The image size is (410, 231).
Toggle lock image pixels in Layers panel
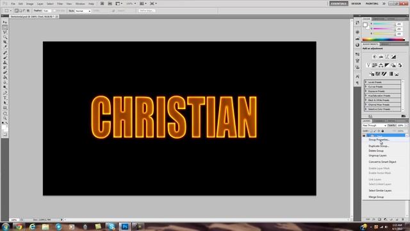[375, 131]
